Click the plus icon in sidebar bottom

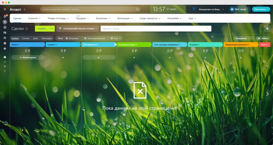(x=5, y=71)
